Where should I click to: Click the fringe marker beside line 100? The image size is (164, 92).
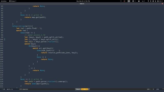[x=5, y=39]
